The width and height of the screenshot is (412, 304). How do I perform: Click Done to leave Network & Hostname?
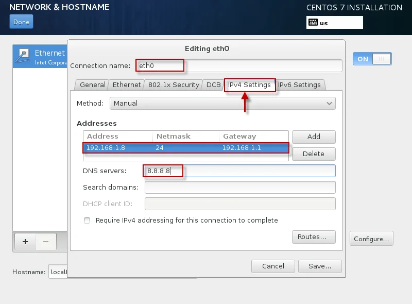[x=21, y=22]
